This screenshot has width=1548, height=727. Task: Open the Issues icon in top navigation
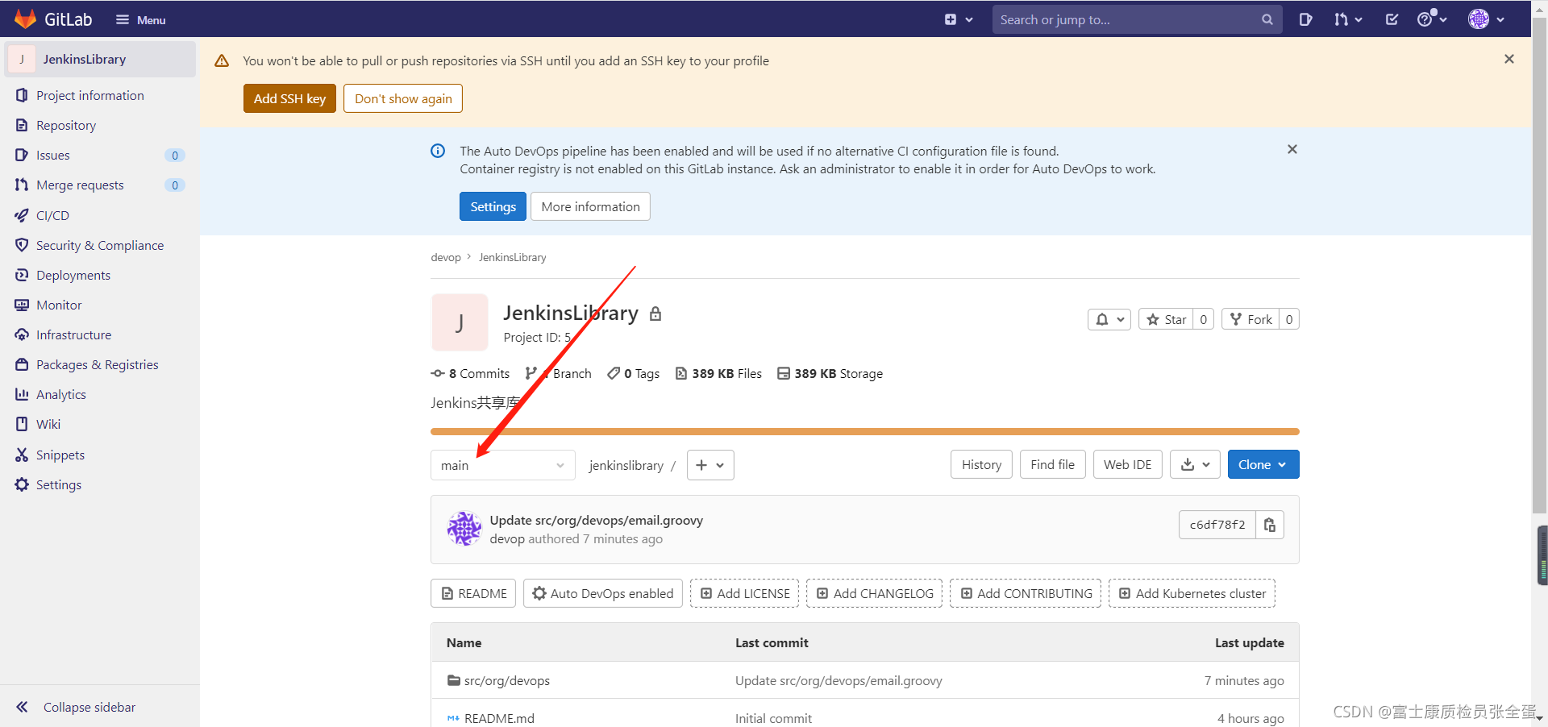(1305, 19)
